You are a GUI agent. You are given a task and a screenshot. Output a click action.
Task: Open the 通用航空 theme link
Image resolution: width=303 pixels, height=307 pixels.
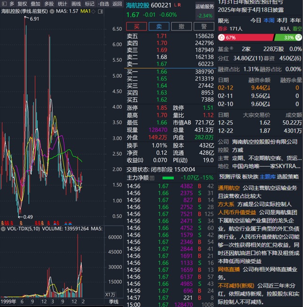229,188
